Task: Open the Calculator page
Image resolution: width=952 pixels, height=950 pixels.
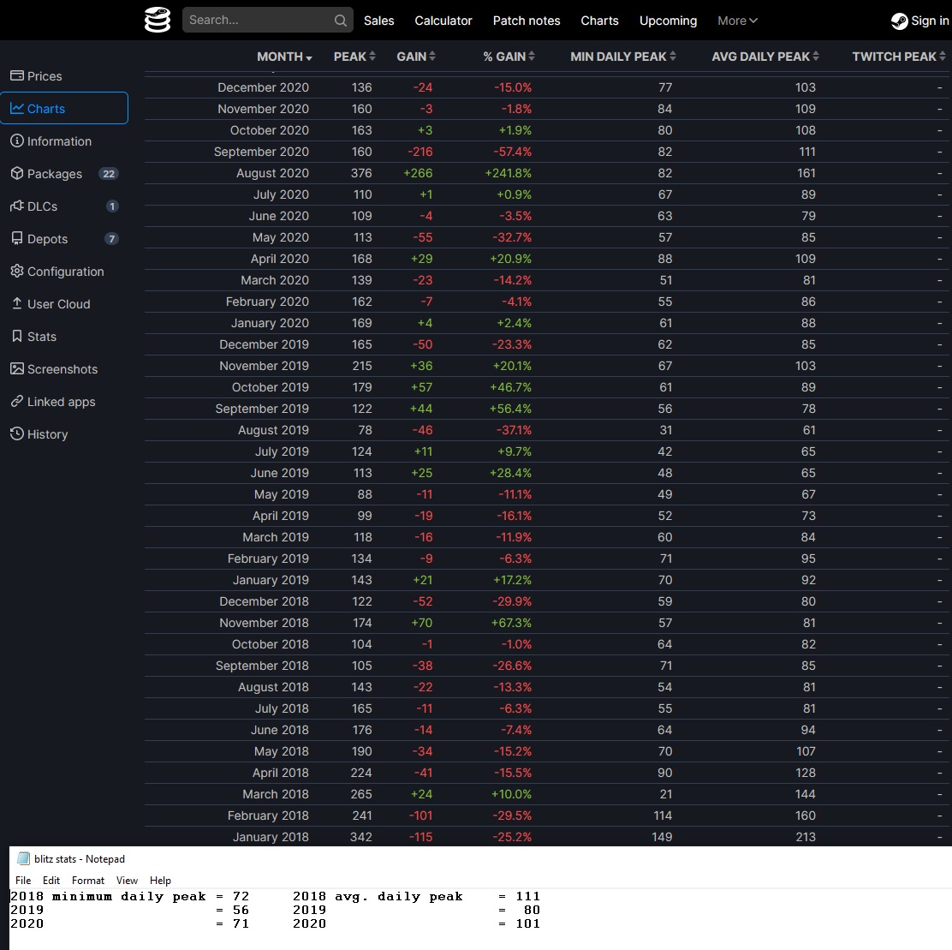Action: (443, 21)
